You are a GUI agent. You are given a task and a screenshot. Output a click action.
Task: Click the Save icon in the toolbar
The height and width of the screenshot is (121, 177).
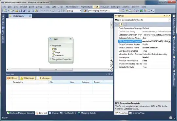[x=20, y=11]
